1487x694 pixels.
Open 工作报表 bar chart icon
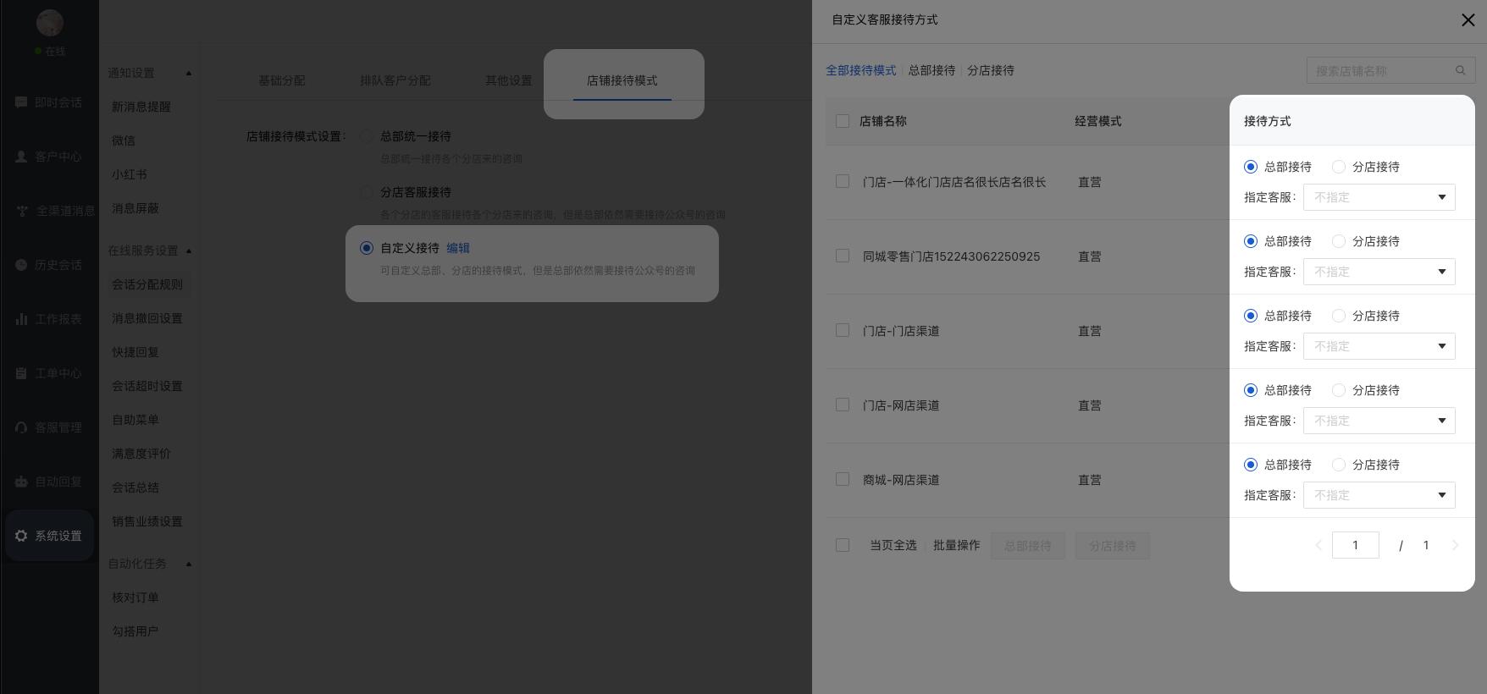pos(21,319)
